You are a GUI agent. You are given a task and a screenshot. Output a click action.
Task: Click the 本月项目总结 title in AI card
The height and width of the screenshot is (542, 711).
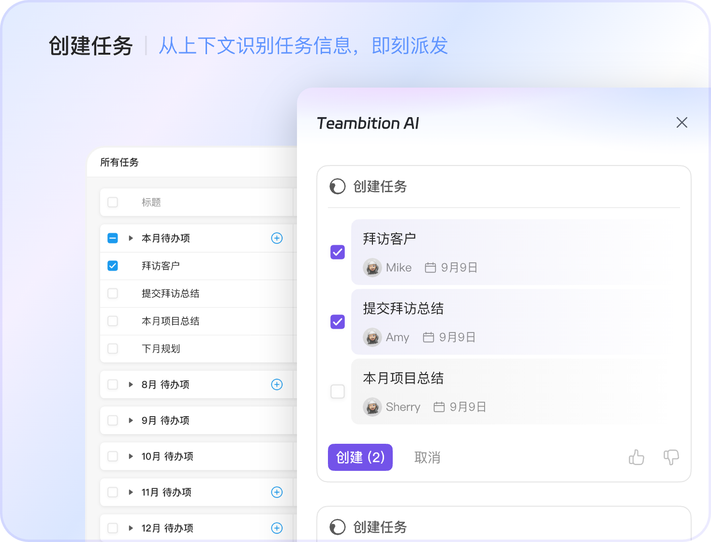(x=403, y=378)
